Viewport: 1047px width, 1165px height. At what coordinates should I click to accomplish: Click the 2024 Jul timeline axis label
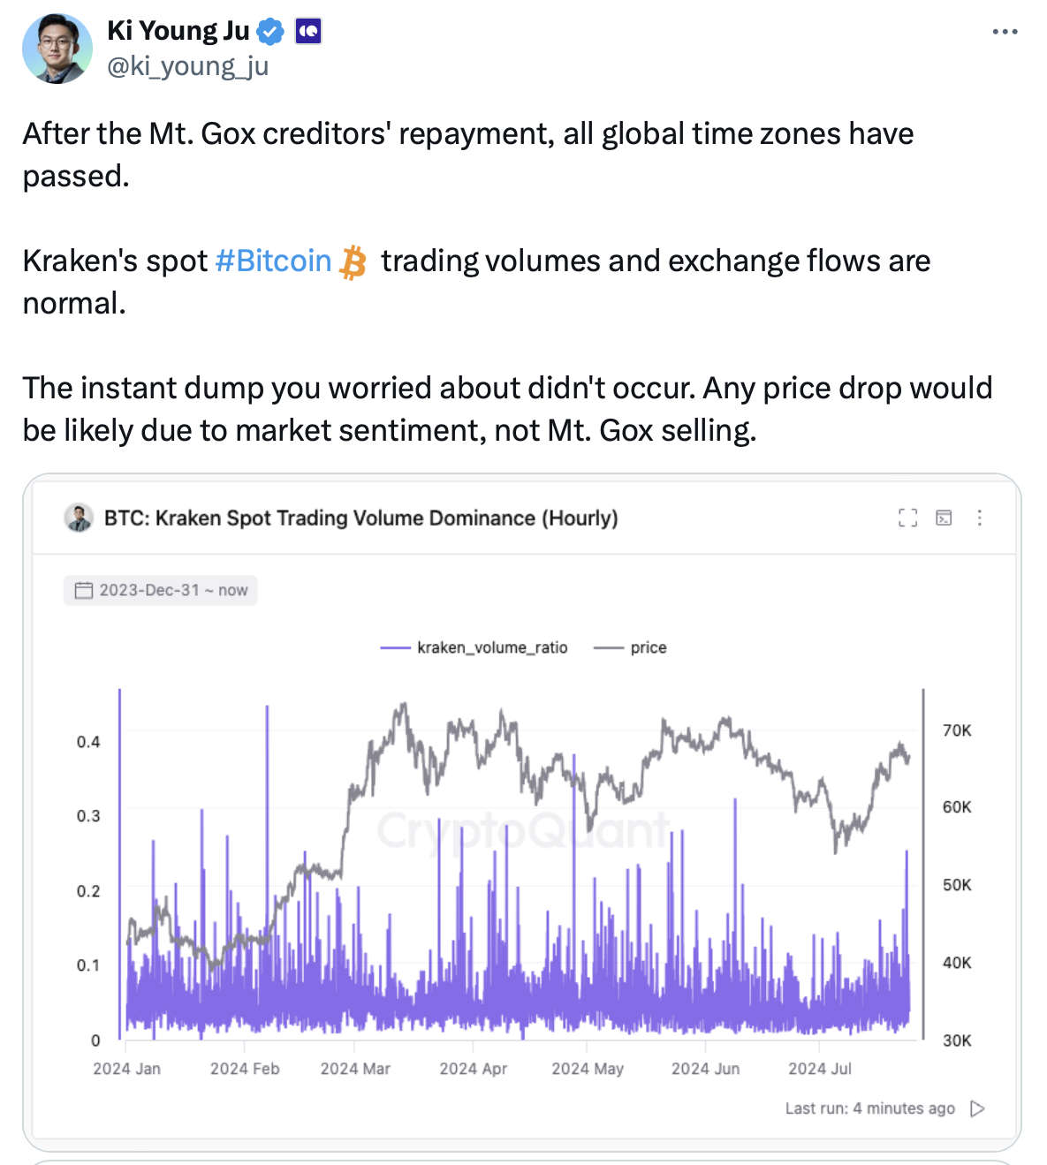tap(820, 1069)
